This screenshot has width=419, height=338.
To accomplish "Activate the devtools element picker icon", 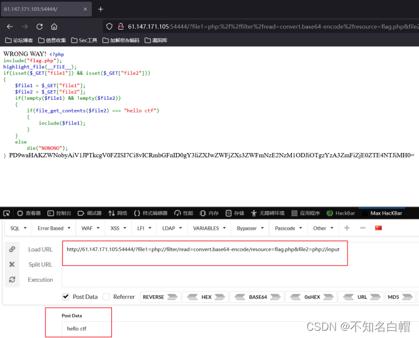I will click(x=7, y=213).
